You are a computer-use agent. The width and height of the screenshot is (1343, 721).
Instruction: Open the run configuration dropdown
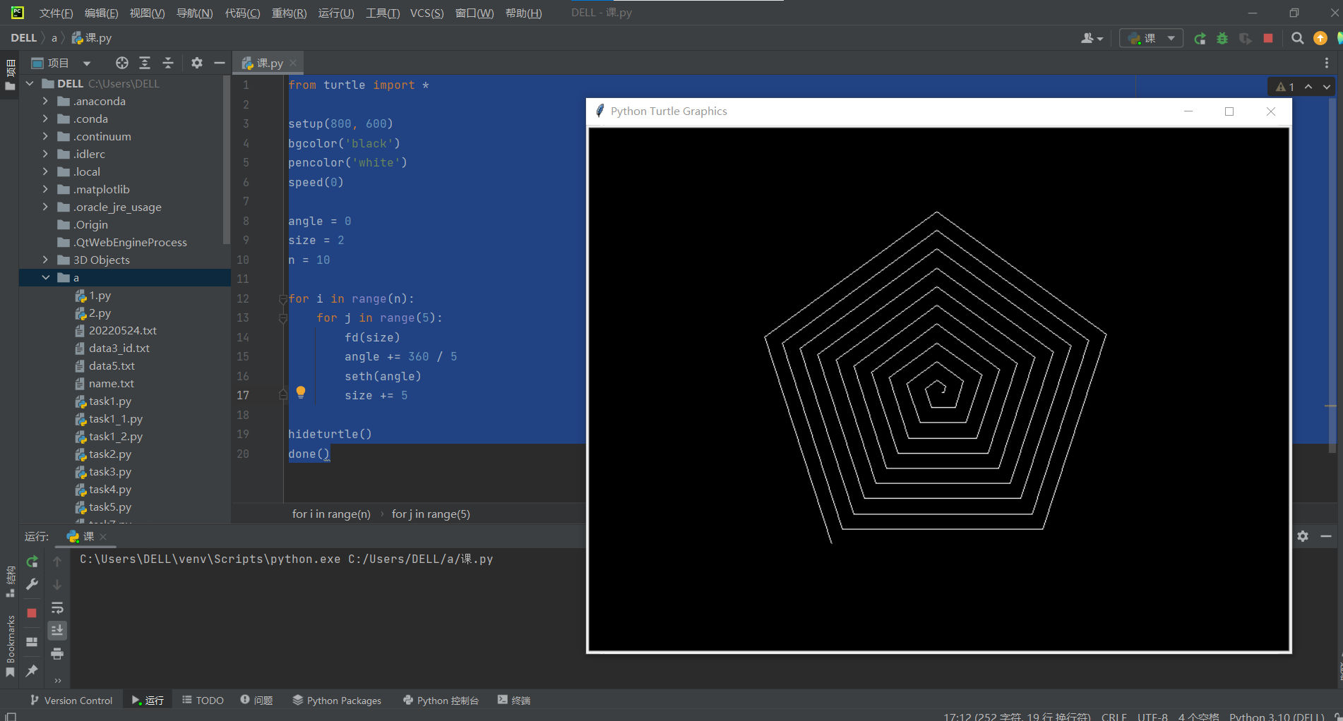(1151, 38)
